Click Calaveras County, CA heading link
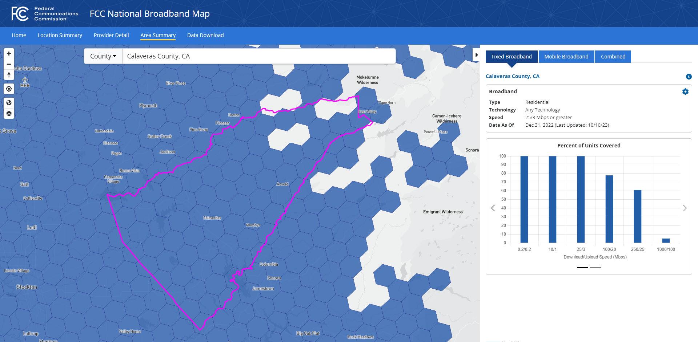 tap(513, 76)
